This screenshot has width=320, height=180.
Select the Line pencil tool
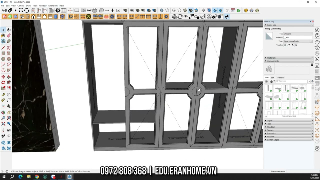tap(3, 48)
